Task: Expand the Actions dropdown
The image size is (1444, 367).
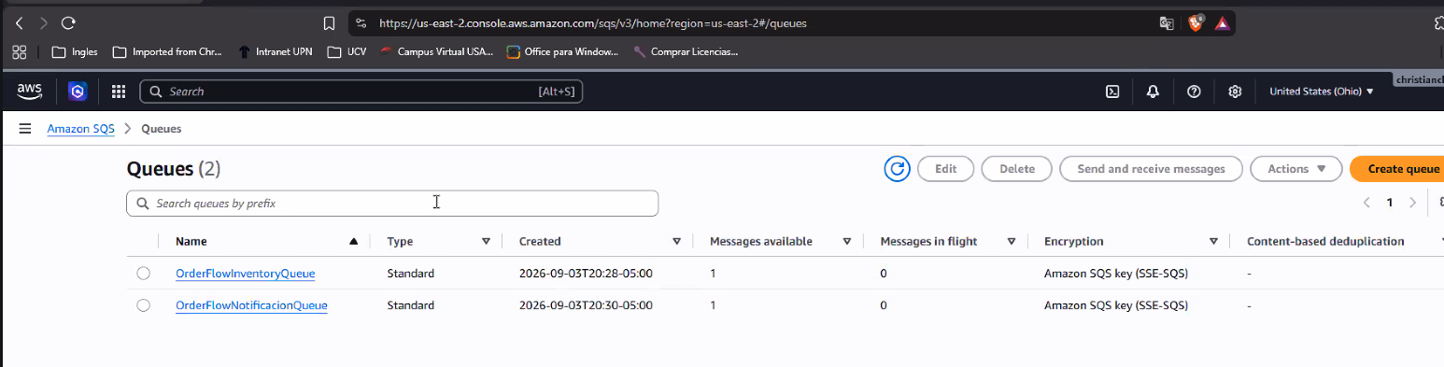Action: pos(1296,169)
